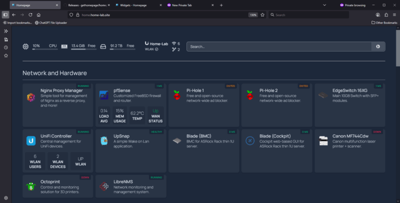Click the 62.2°C TEMP block
Image resolution: width=400 pixels, height=203 pixels.
tap(137, 116)
